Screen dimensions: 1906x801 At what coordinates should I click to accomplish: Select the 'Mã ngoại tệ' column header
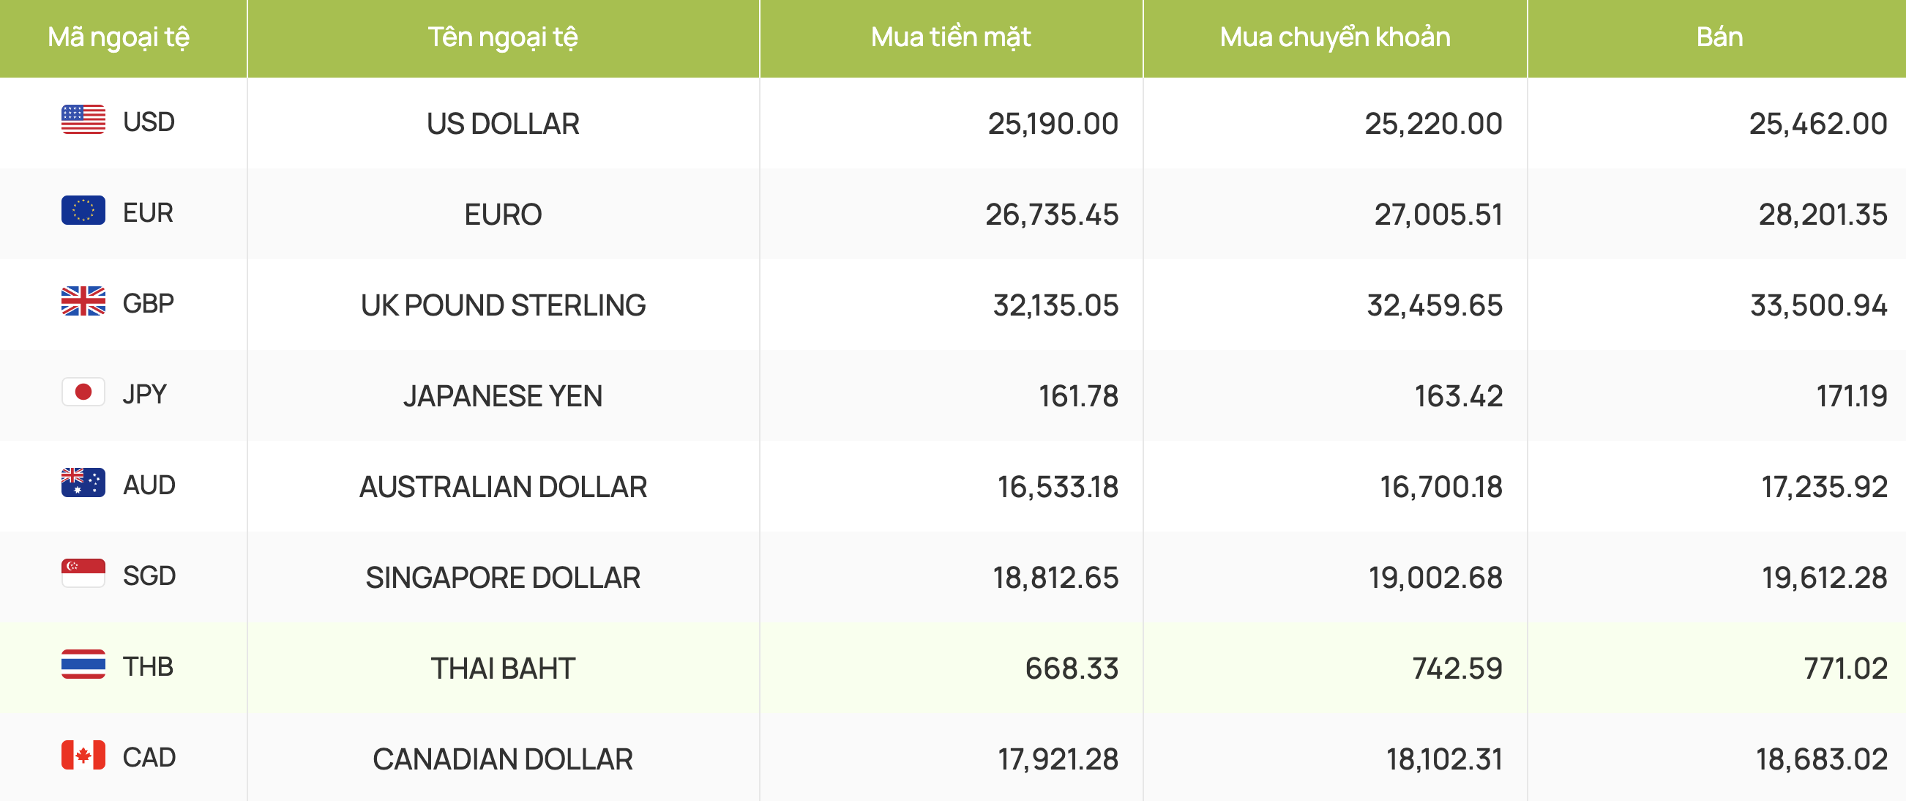(119, 37)
